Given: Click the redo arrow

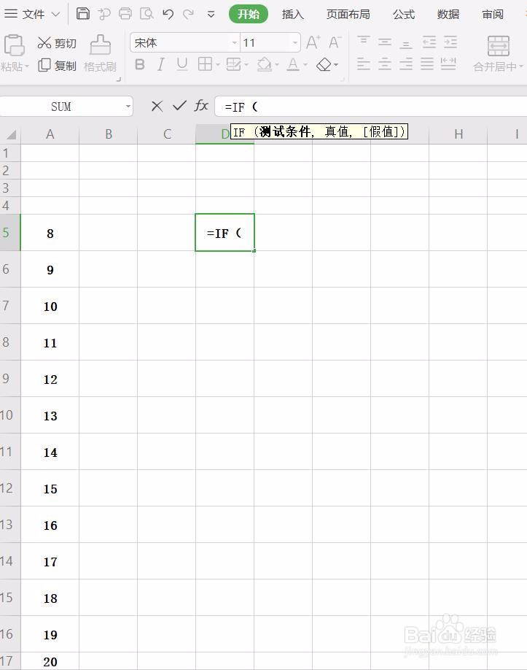Looking at the screenshot, I should 188,14.
